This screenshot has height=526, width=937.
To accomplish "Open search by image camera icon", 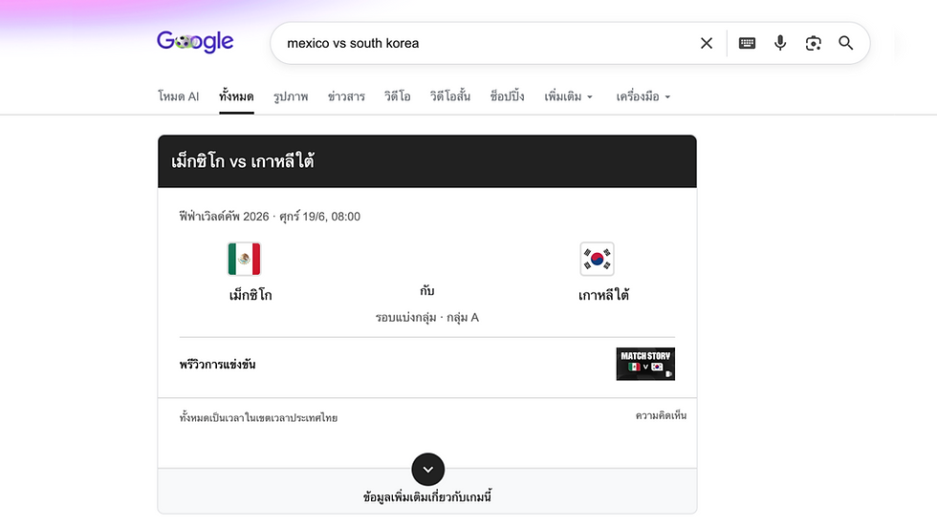I will [x=814, y=43].
